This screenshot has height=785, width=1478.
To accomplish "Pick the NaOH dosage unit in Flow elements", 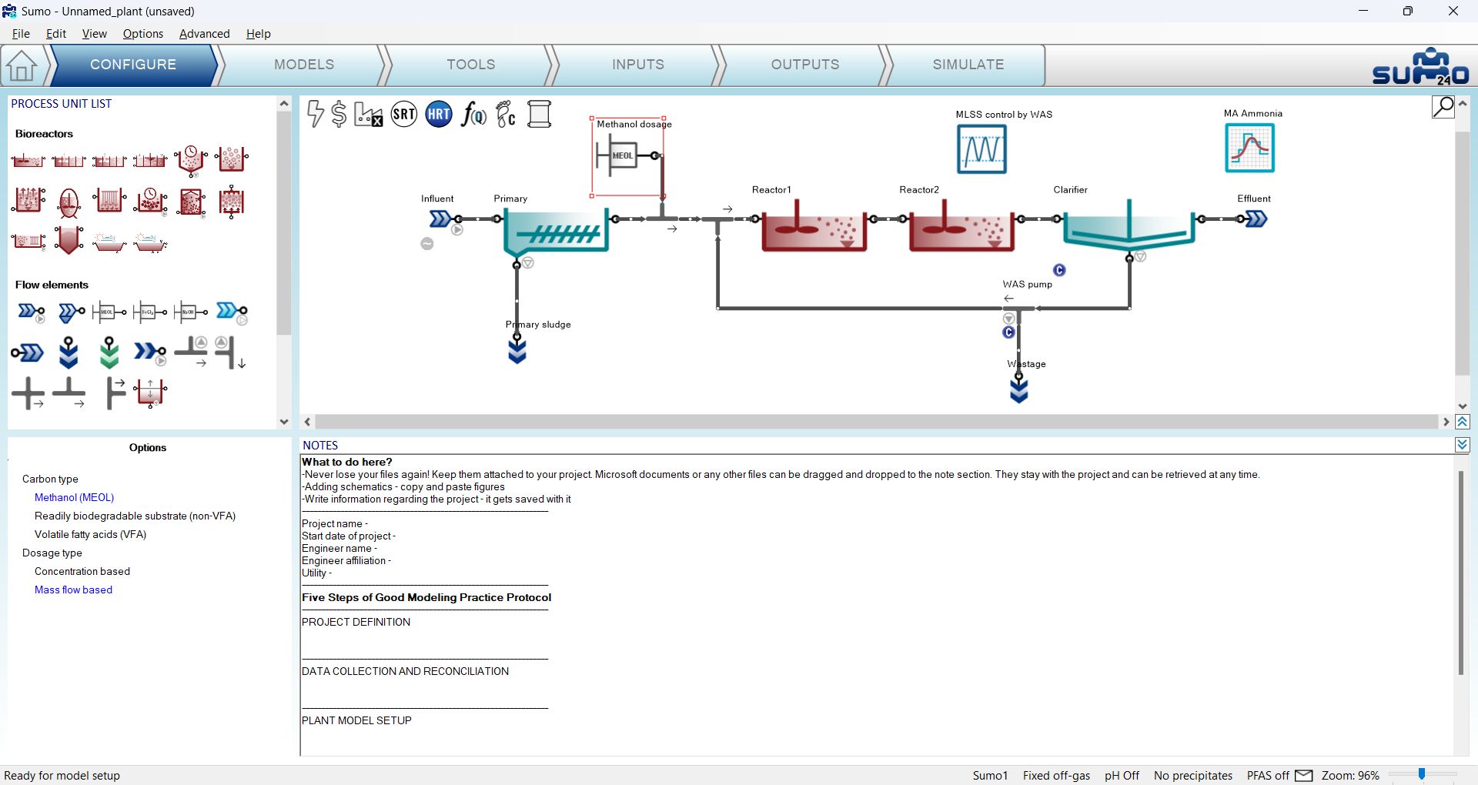I will [191, 312].
